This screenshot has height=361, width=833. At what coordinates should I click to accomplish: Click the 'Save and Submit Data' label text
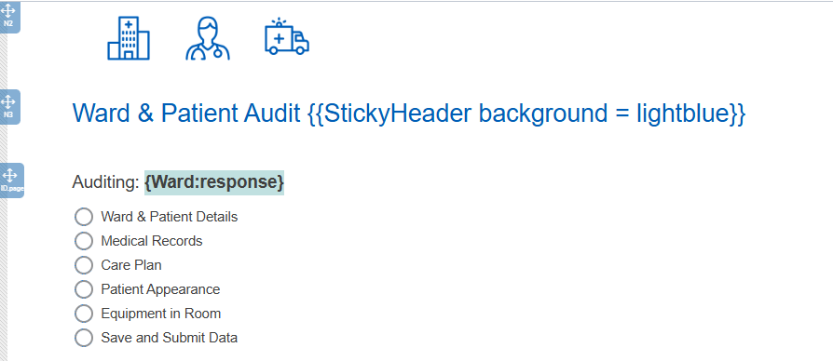(170, 338)
